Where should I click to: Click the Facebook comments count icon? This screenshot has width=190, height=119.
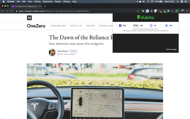[x=151, y=26]
